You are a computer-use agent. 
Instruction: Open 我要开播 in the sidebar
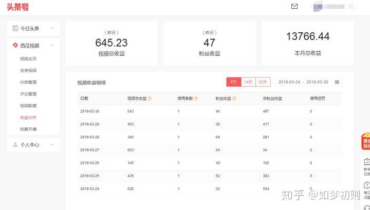pyautogui.click(x=28, y=129)
